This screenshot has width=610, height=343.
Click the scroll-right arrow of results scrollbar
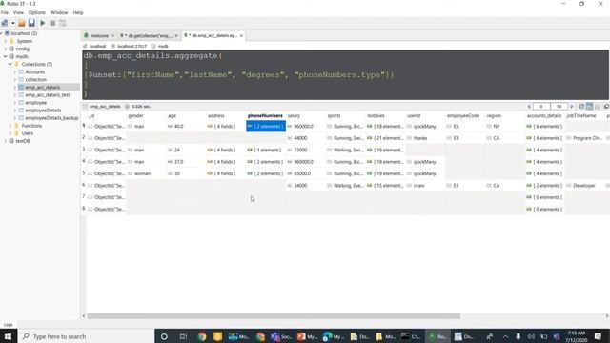point(607,315)
